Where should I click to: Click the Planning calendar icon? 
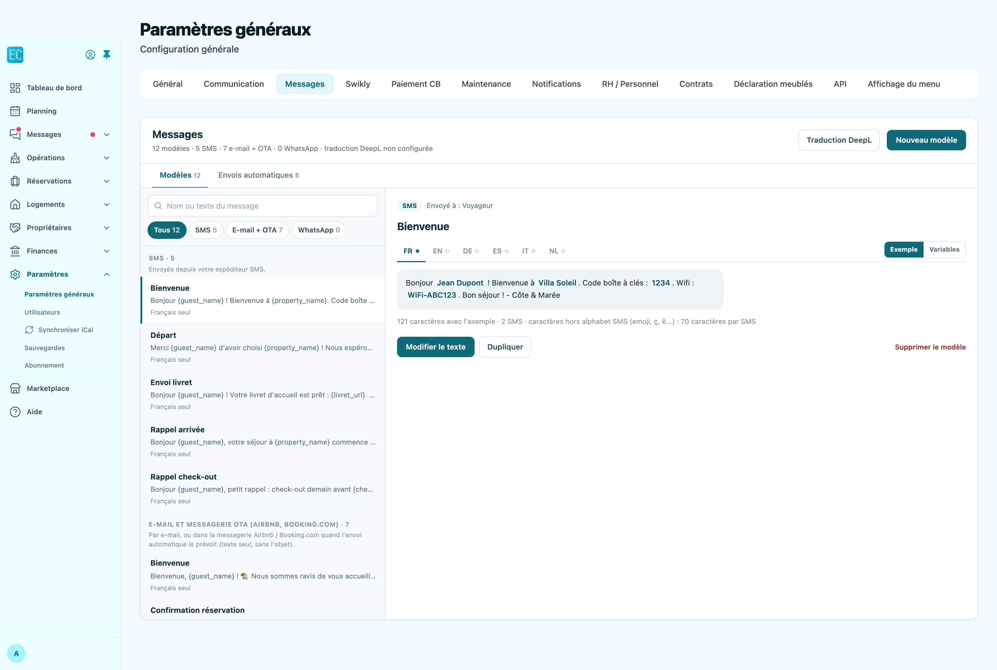point(15,111)
